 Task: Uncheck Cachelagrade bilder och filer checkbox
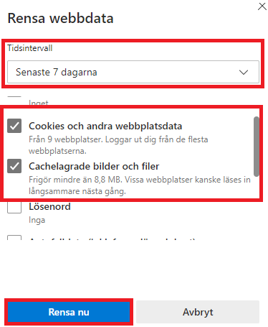click(x=14, y=166)
